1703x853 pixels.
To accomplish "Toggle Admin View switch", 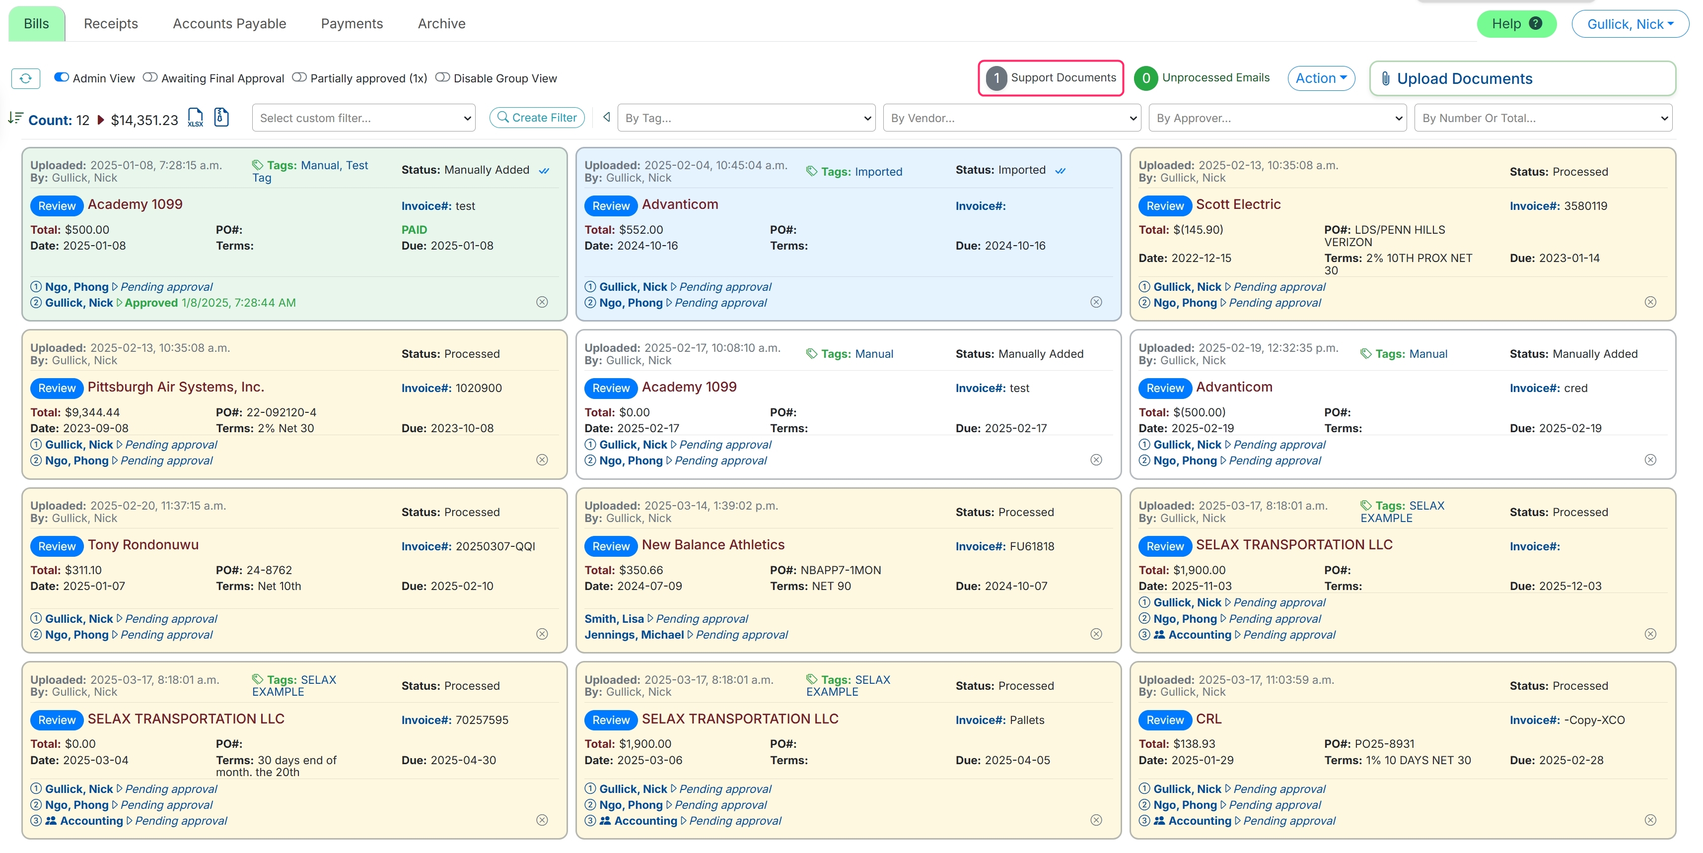I will coord(62,77).
